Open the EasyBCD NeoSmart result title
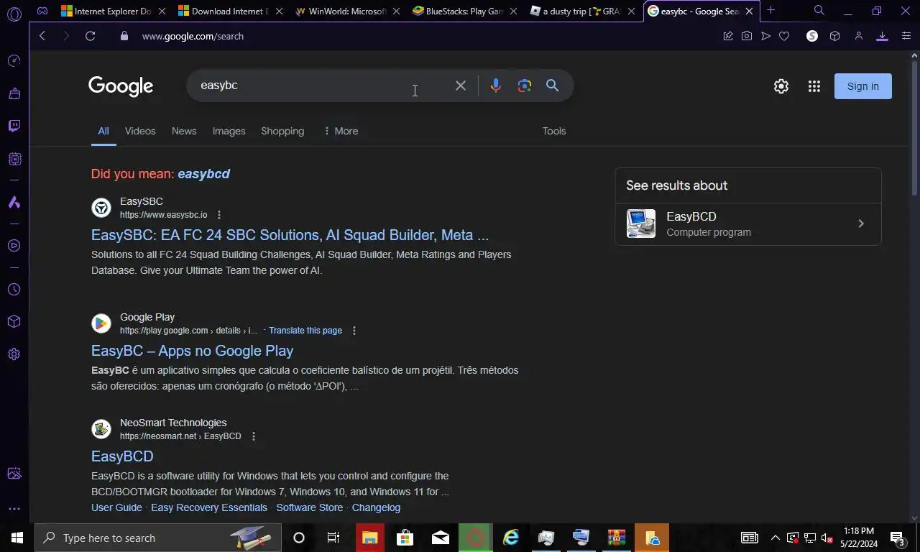920x552 pixels. pyautogui.click(x=122, y=456)
